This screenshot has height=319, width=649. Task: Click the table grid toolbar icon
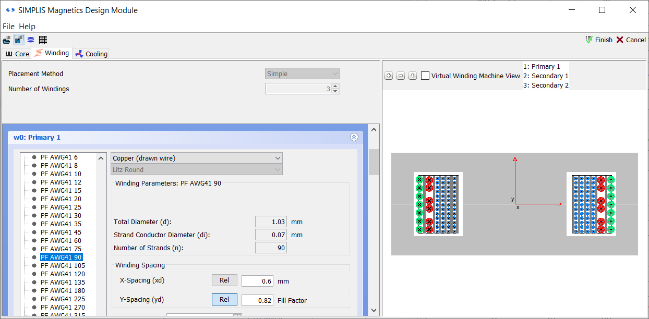pos(43,40)
